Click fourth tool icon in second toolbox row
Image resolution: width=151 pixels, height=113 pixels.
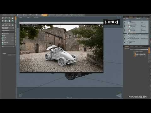[13, 21]
